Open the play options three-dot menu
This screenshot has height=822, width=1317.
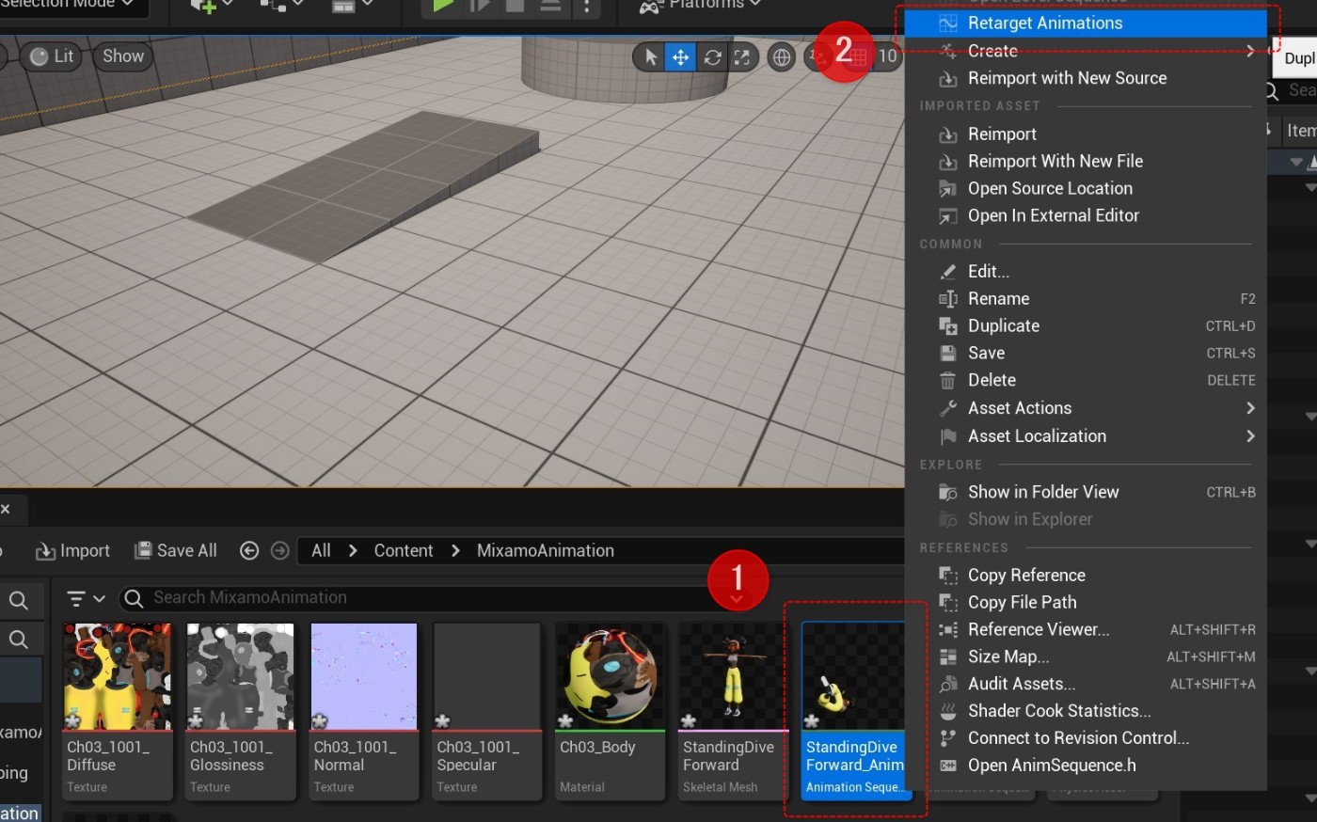click(587, 6)
